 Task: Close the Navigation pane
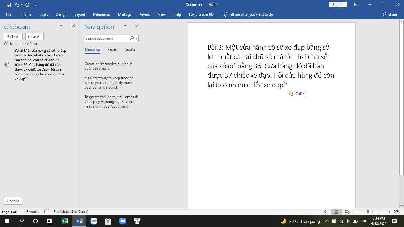(x=137, y=26)
